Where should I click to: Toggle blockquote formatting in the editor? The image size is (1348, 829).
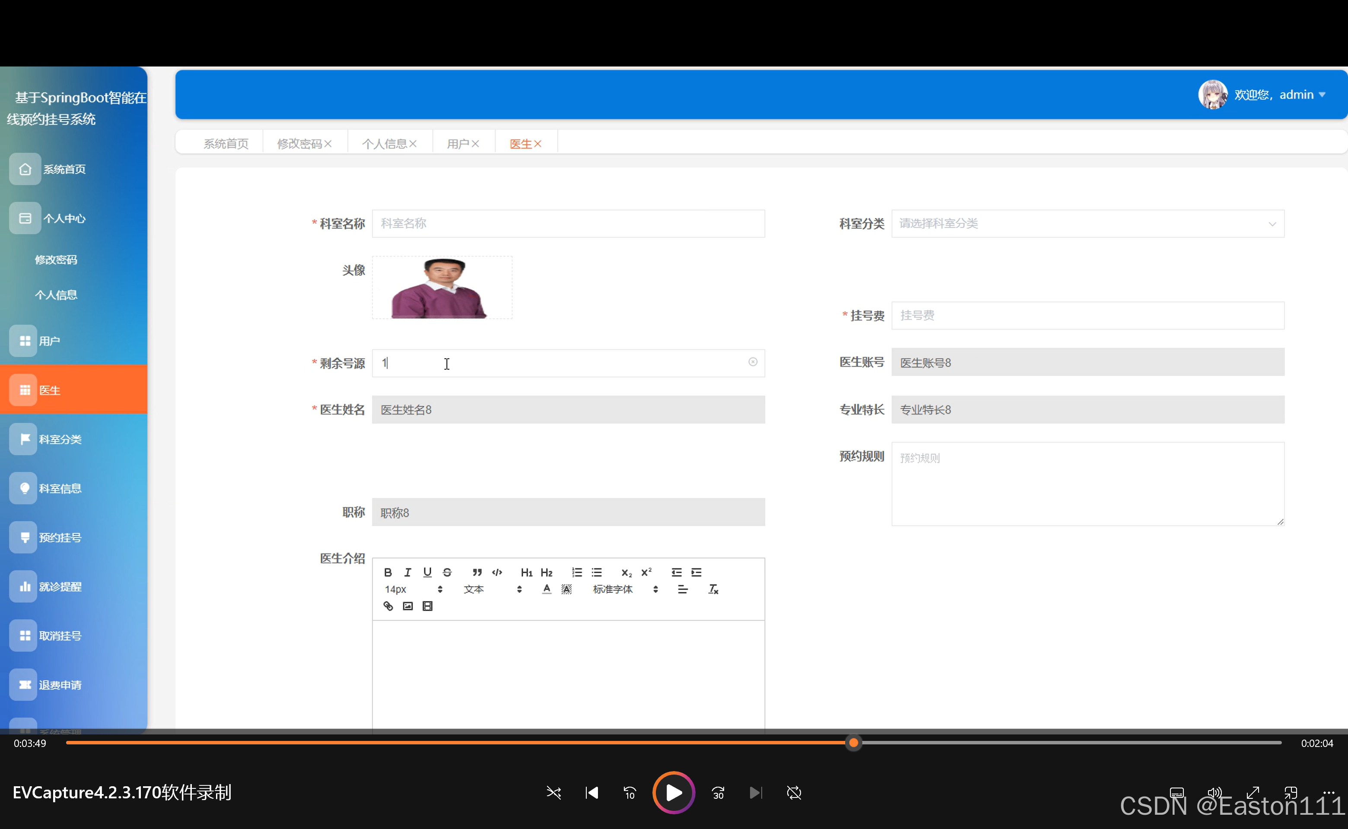[x=477, y=573]
